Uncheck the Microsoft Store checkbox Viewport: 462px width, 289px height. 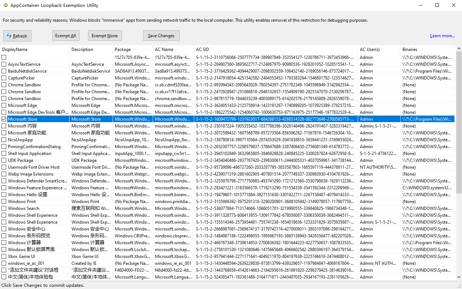(4, 119)
